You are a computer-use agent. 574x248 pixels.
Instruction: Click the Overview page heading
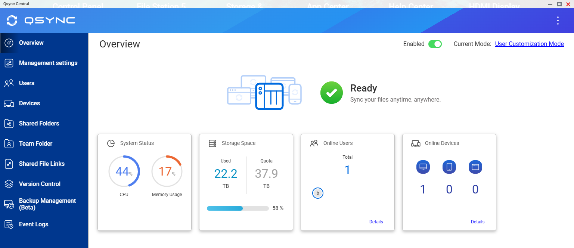coord(120,44)
